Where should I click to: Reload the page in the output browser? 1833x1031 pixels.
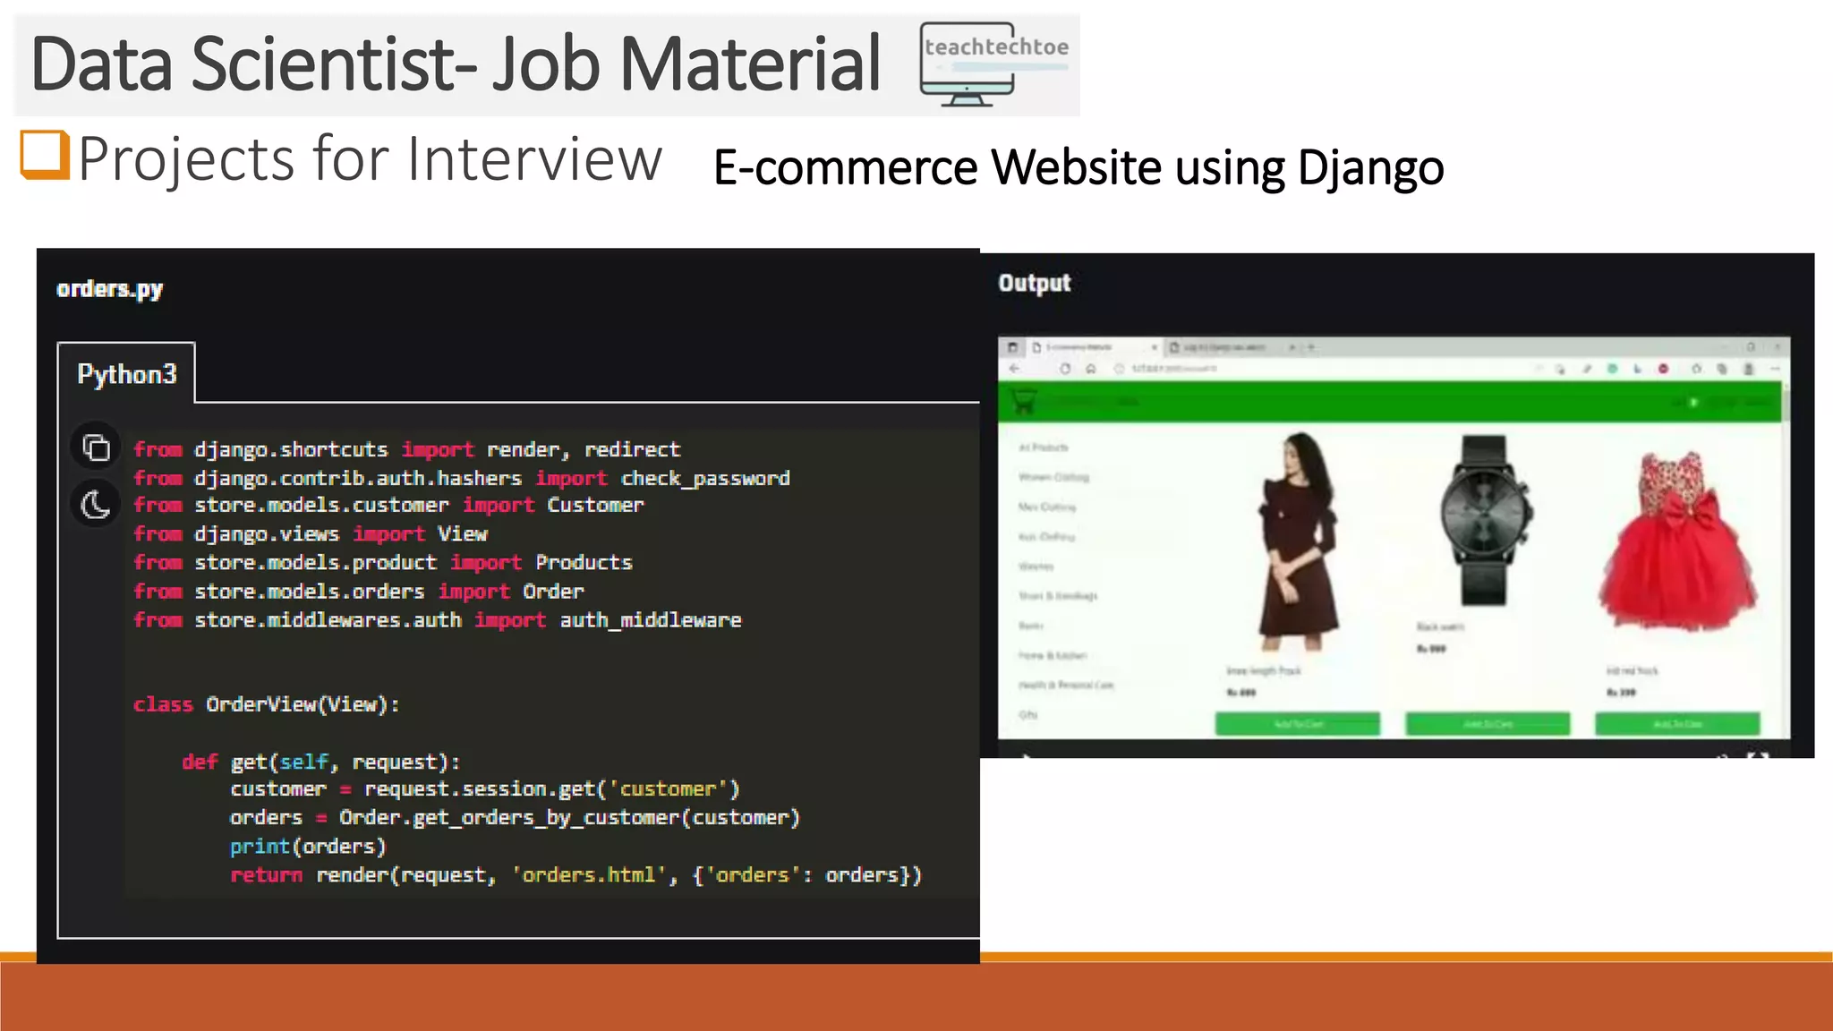point(1065,369)
